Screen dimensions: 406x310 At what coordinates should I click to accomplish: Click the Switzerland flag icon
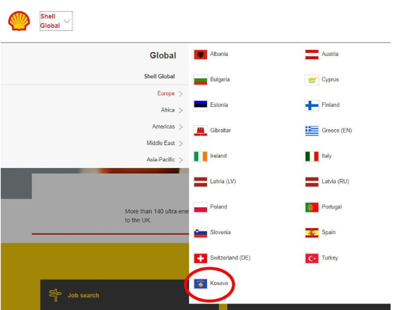click(201, 258)
